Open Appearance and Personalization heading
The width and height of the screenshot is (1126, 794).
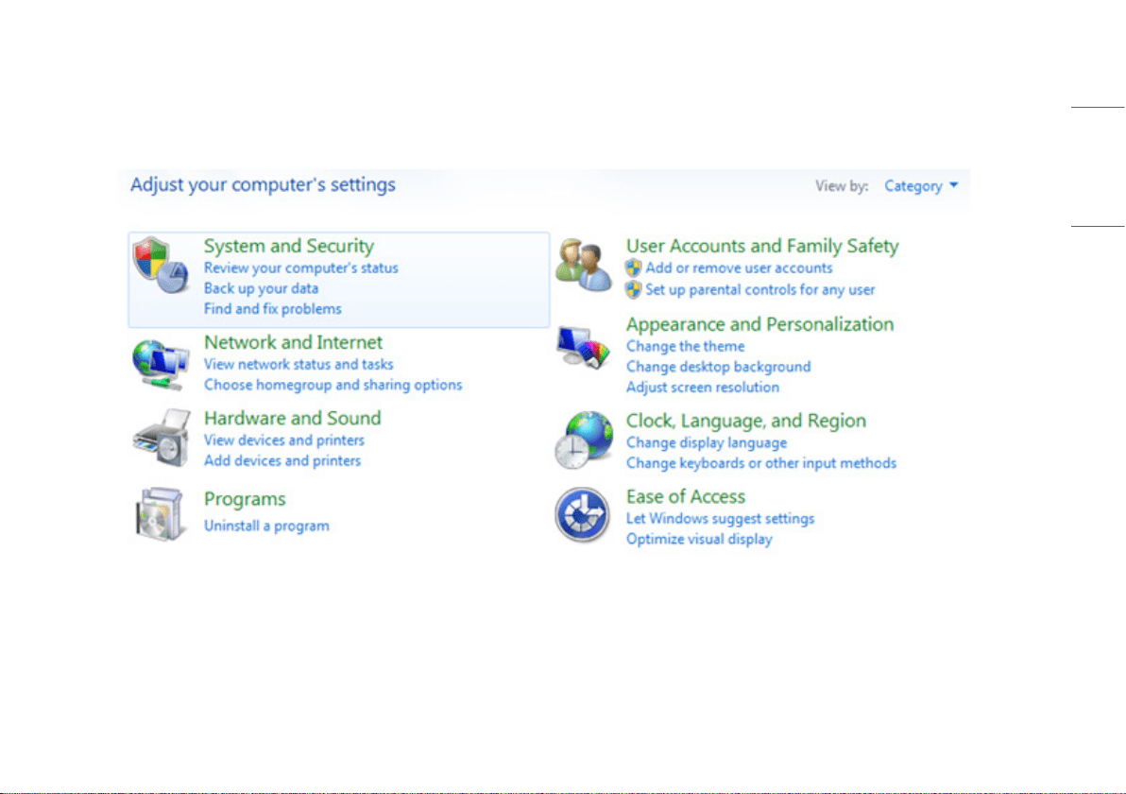pos(759,324)
